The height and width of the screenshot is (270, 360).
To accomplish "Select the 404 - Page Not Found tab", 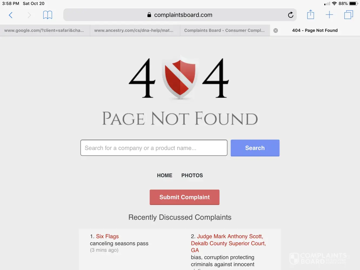I will (x=315, y=31).
